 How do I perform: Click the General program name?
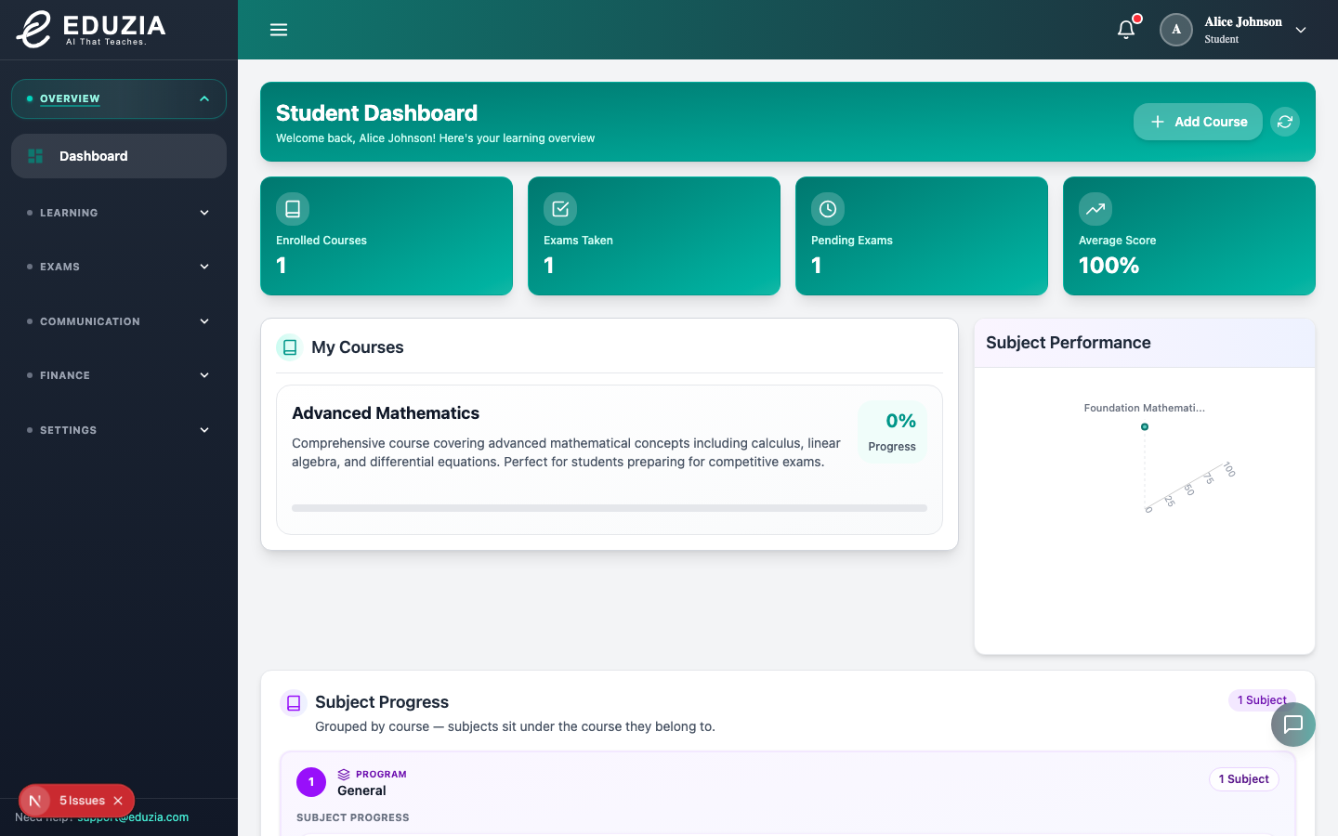(361, 790)
